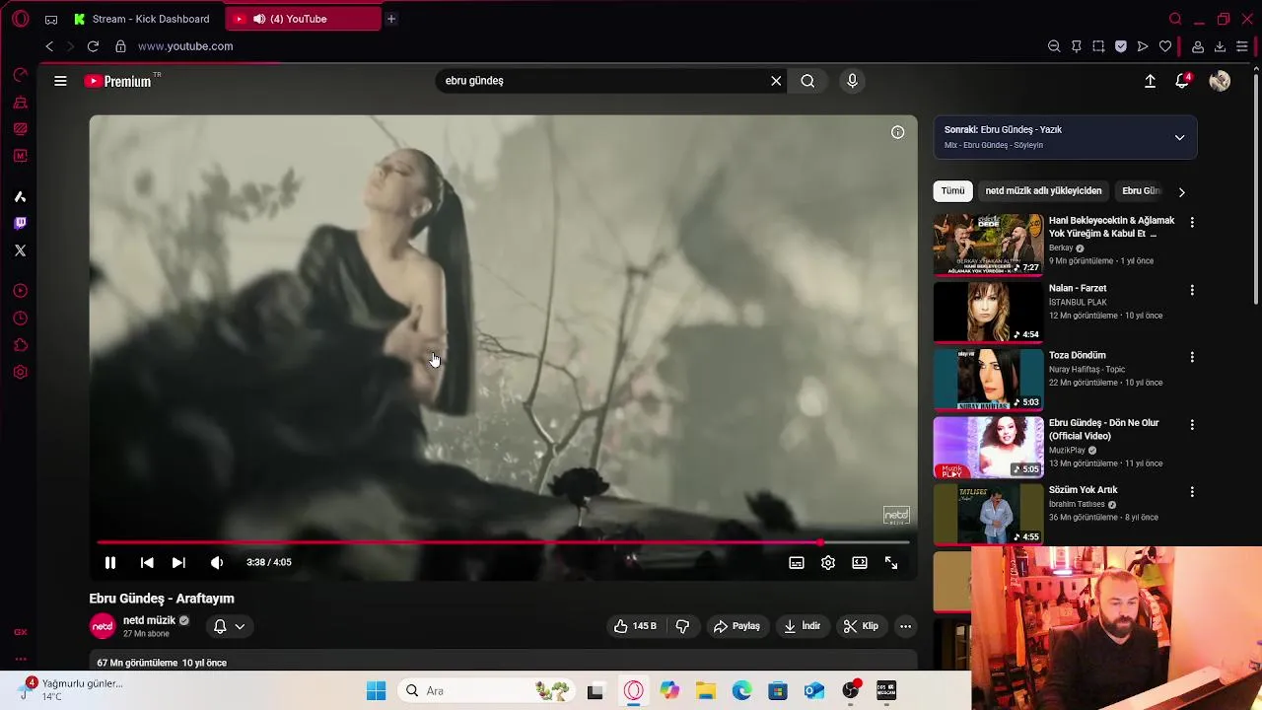The width and height of the screenshot is (1262, 710).
Task: Skip to previous video
Action: pos(147,562)
